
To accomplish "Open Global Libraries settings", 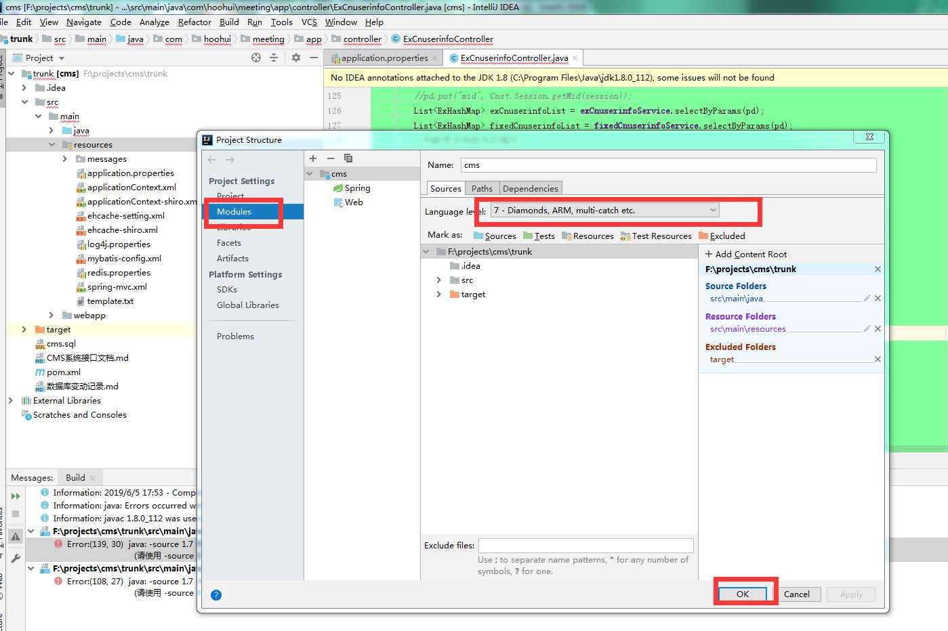I will (x=248, y=305).
